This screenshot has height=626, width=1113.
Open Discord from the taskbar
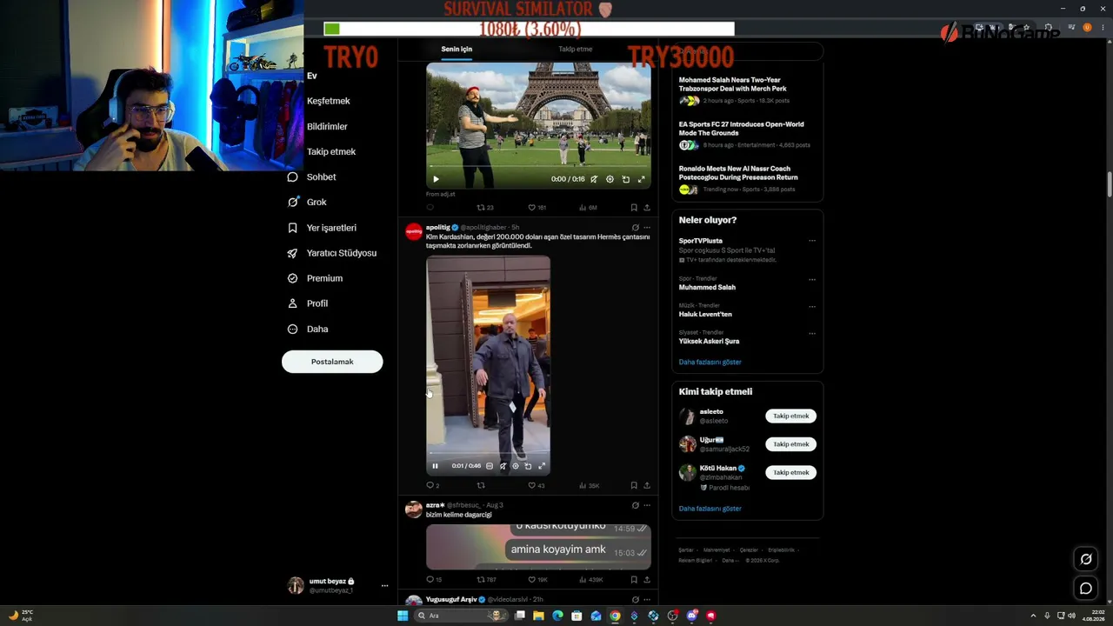tap(691, 616)
